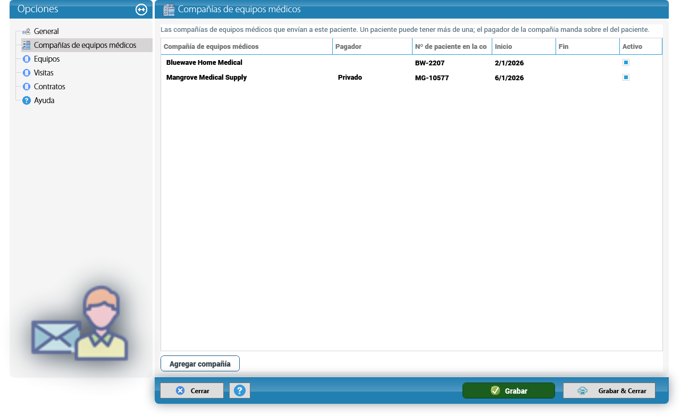This screenshot has width=681, height=416.
Task: Click the General sidebar icon
Action: click(x=26, y=31)
